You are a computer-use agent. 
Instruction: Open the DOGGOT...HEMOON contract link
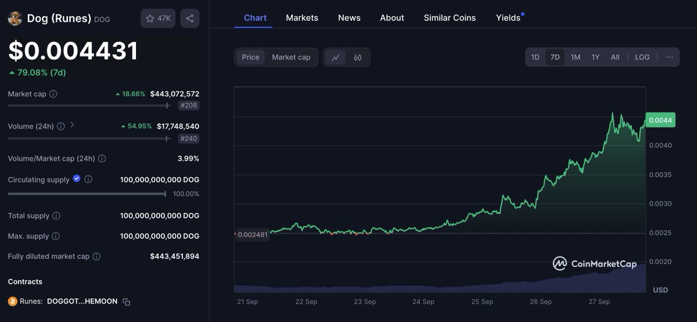coord(82,302)
